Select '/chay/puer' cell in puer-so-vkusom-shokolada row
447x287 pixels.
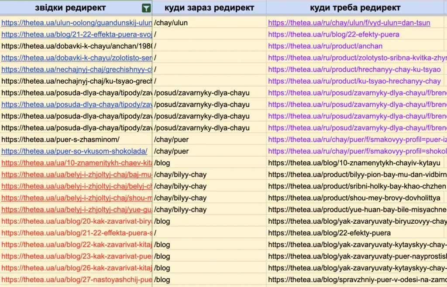pyautogui.click(x=209, y=151)
